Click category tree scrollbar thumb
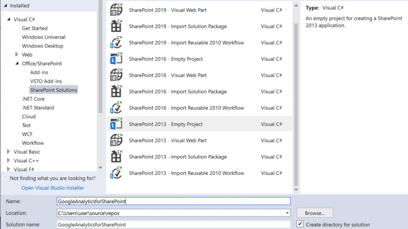The height and width of the screenshot is (229, 408). (x=100, y=57)
